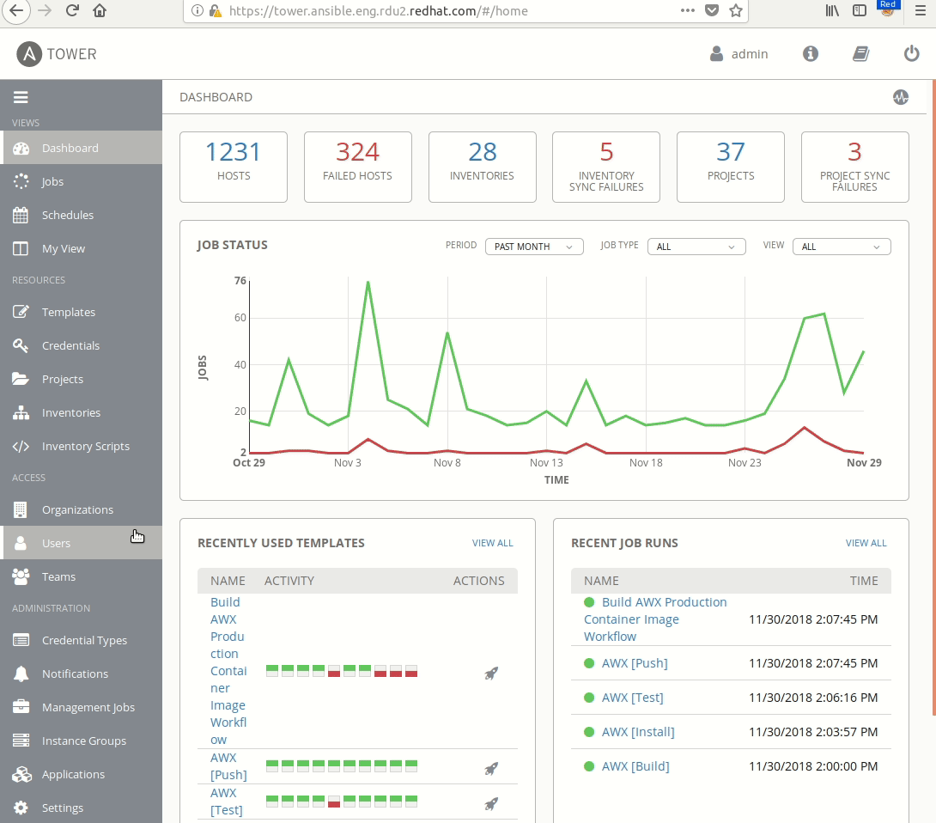This screenshot has width=936, height=823.
Task: Go to Schedules in sidebar
Action: tap(82, 215)
